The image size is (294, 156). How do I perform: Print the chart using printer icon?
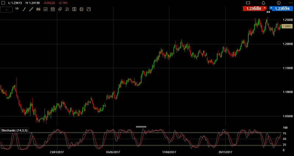point(82,9)
